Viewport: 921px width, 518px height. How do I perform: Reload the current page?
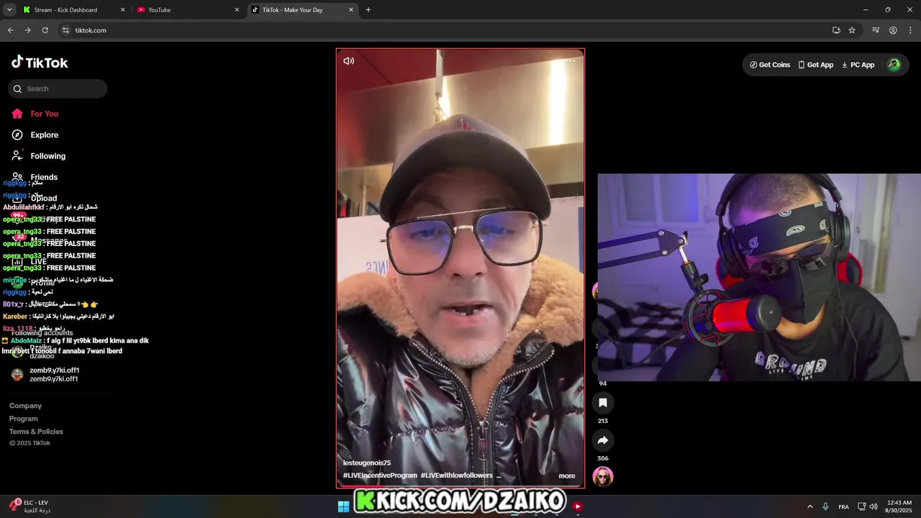pyautogui.click(x=45, y=30)
